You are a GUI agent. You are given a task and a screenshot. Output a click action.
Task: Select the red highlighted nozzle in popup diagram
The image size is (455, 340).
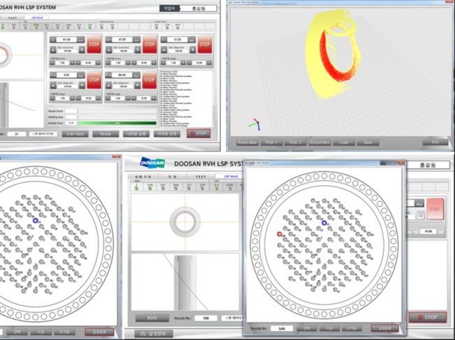pos(279,235)
